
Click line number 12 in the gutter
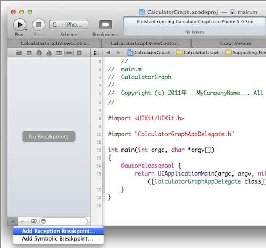pos(99,150)
